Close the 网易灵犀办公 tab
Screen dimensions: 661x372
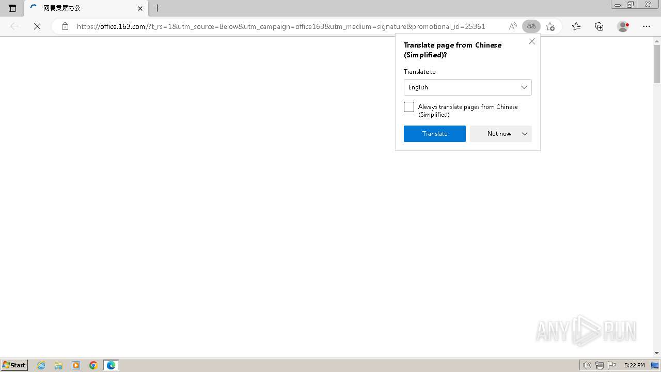click(x=140, y=8)
